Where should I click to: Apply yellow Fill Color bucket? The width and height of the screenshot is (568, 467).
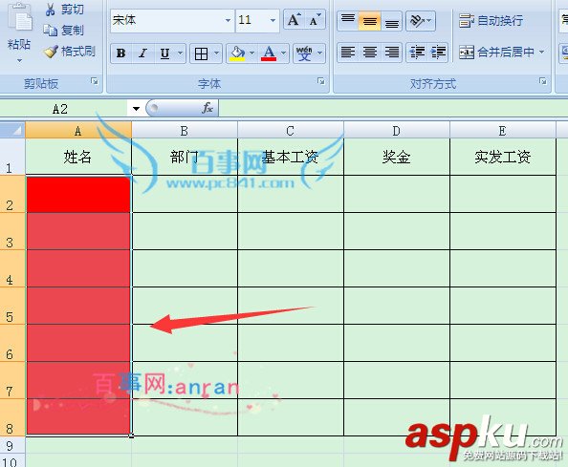click(237, 53)
